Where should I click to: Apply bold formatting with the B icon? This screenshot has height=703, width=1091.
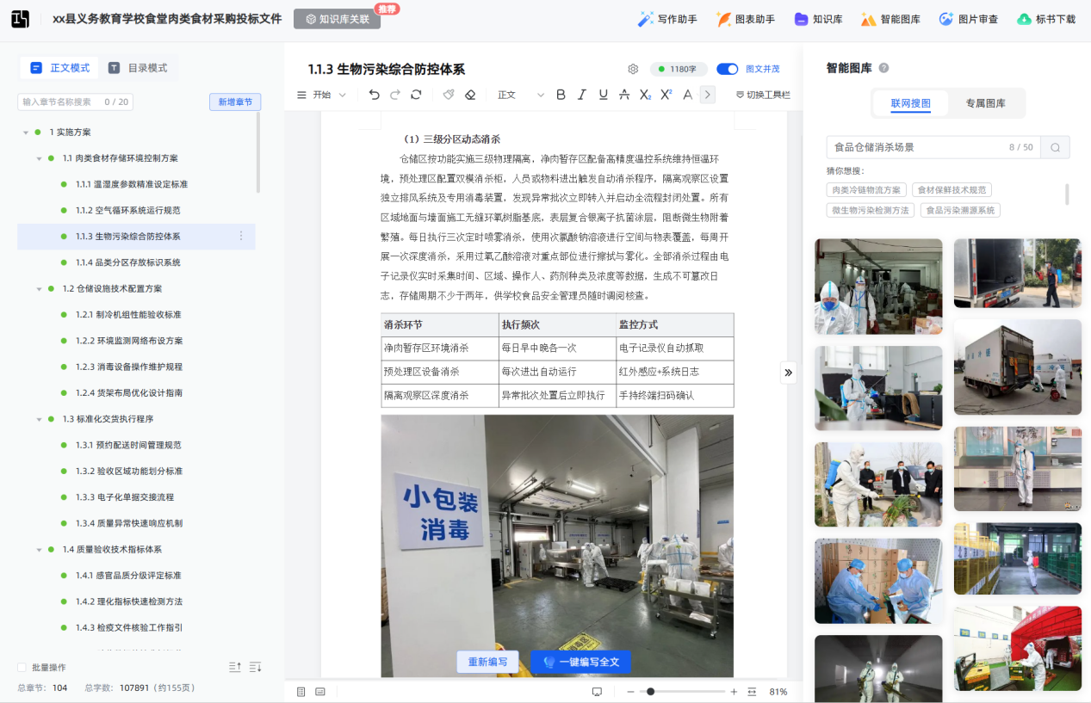point(561,95)
